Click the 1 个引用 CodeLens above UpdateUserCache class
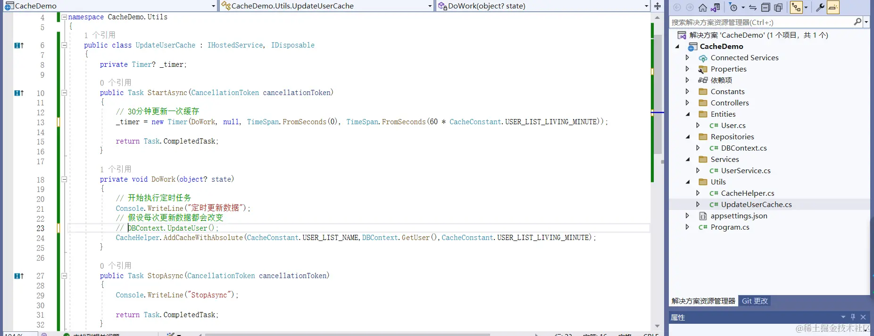The height and width of the screenshot is (336, 874). [x=100, y=35]
